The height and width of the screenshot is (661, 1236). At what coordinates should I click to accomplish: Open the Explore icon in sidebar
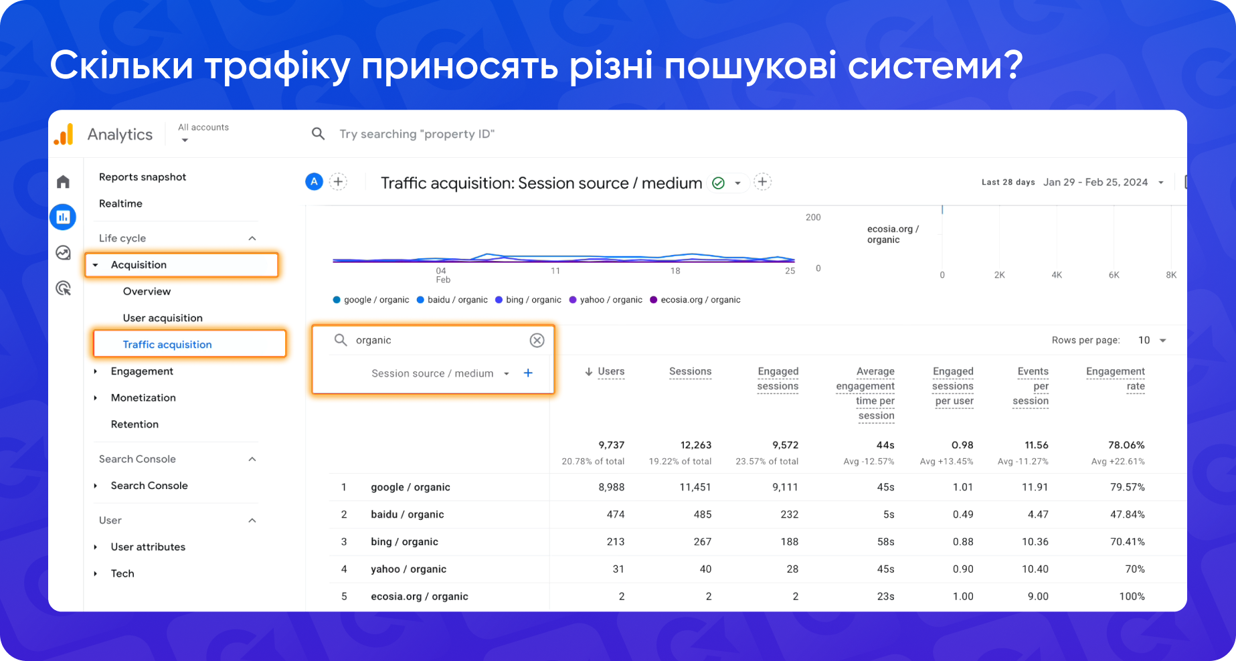pyautogui.click(x=62, y=253)
